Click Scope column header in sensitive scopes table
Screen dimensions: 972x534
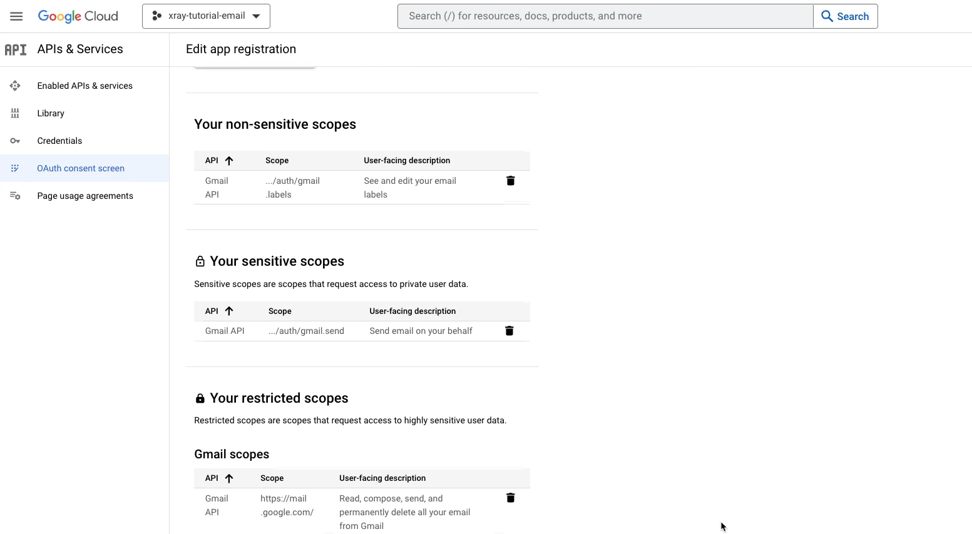point(280,311)
